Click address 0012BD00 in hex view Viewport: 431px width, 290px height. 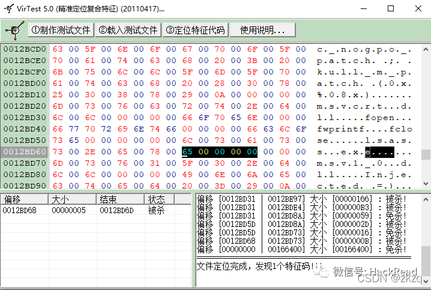pos(25,83)
